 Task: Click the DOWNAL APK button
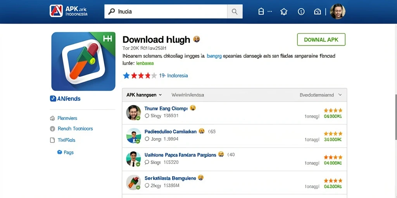pos(321,40)
